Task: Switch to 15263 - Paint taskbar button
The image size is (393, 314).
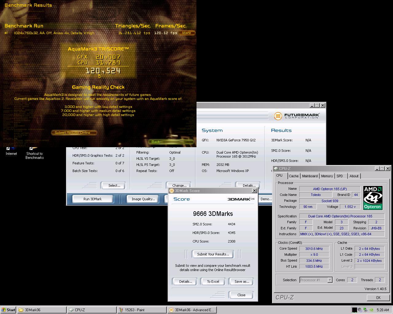Action: tap(142, 310)
